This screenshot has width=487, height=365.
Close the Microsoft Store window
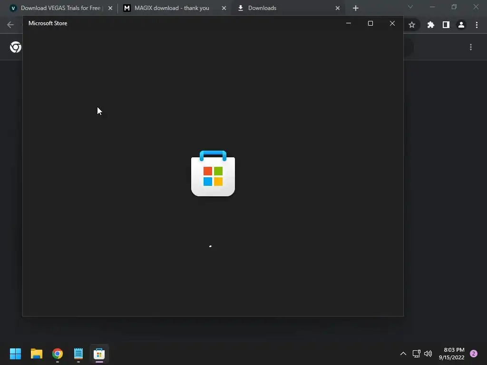(x=392, y=23)
